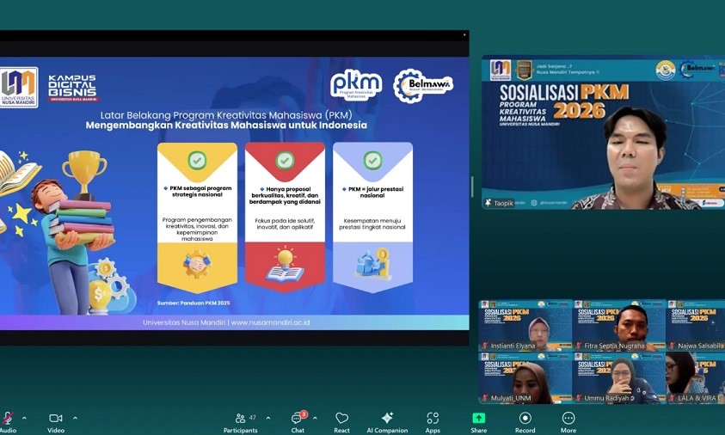This screenshot has width=725, height=435.
Task: Launch the AI Companion sparkle icon
Action: (387, 419)
